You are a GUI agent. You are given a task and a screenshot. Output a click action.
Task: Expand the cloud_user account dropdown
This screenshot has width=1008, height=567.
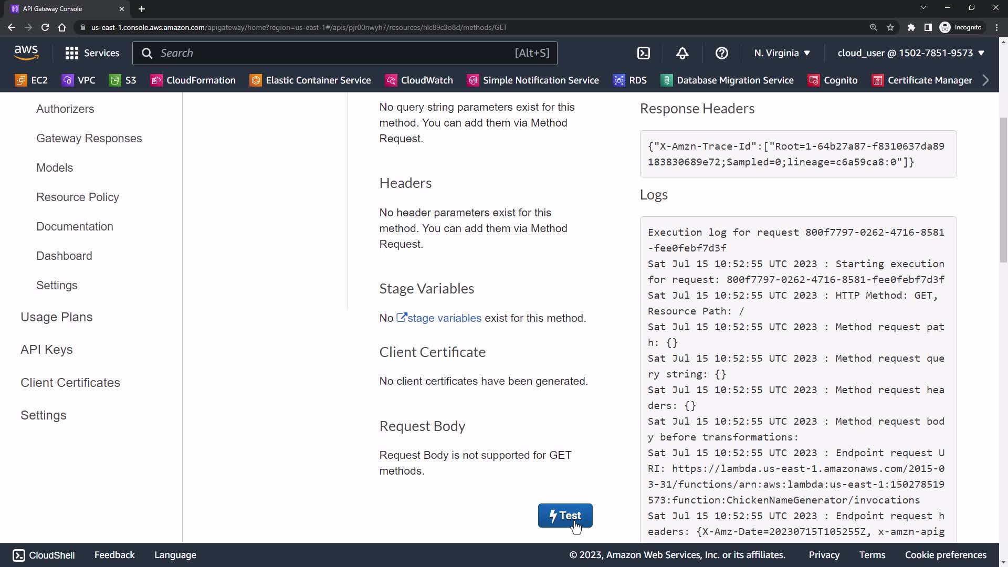click(x=910, y=53)
